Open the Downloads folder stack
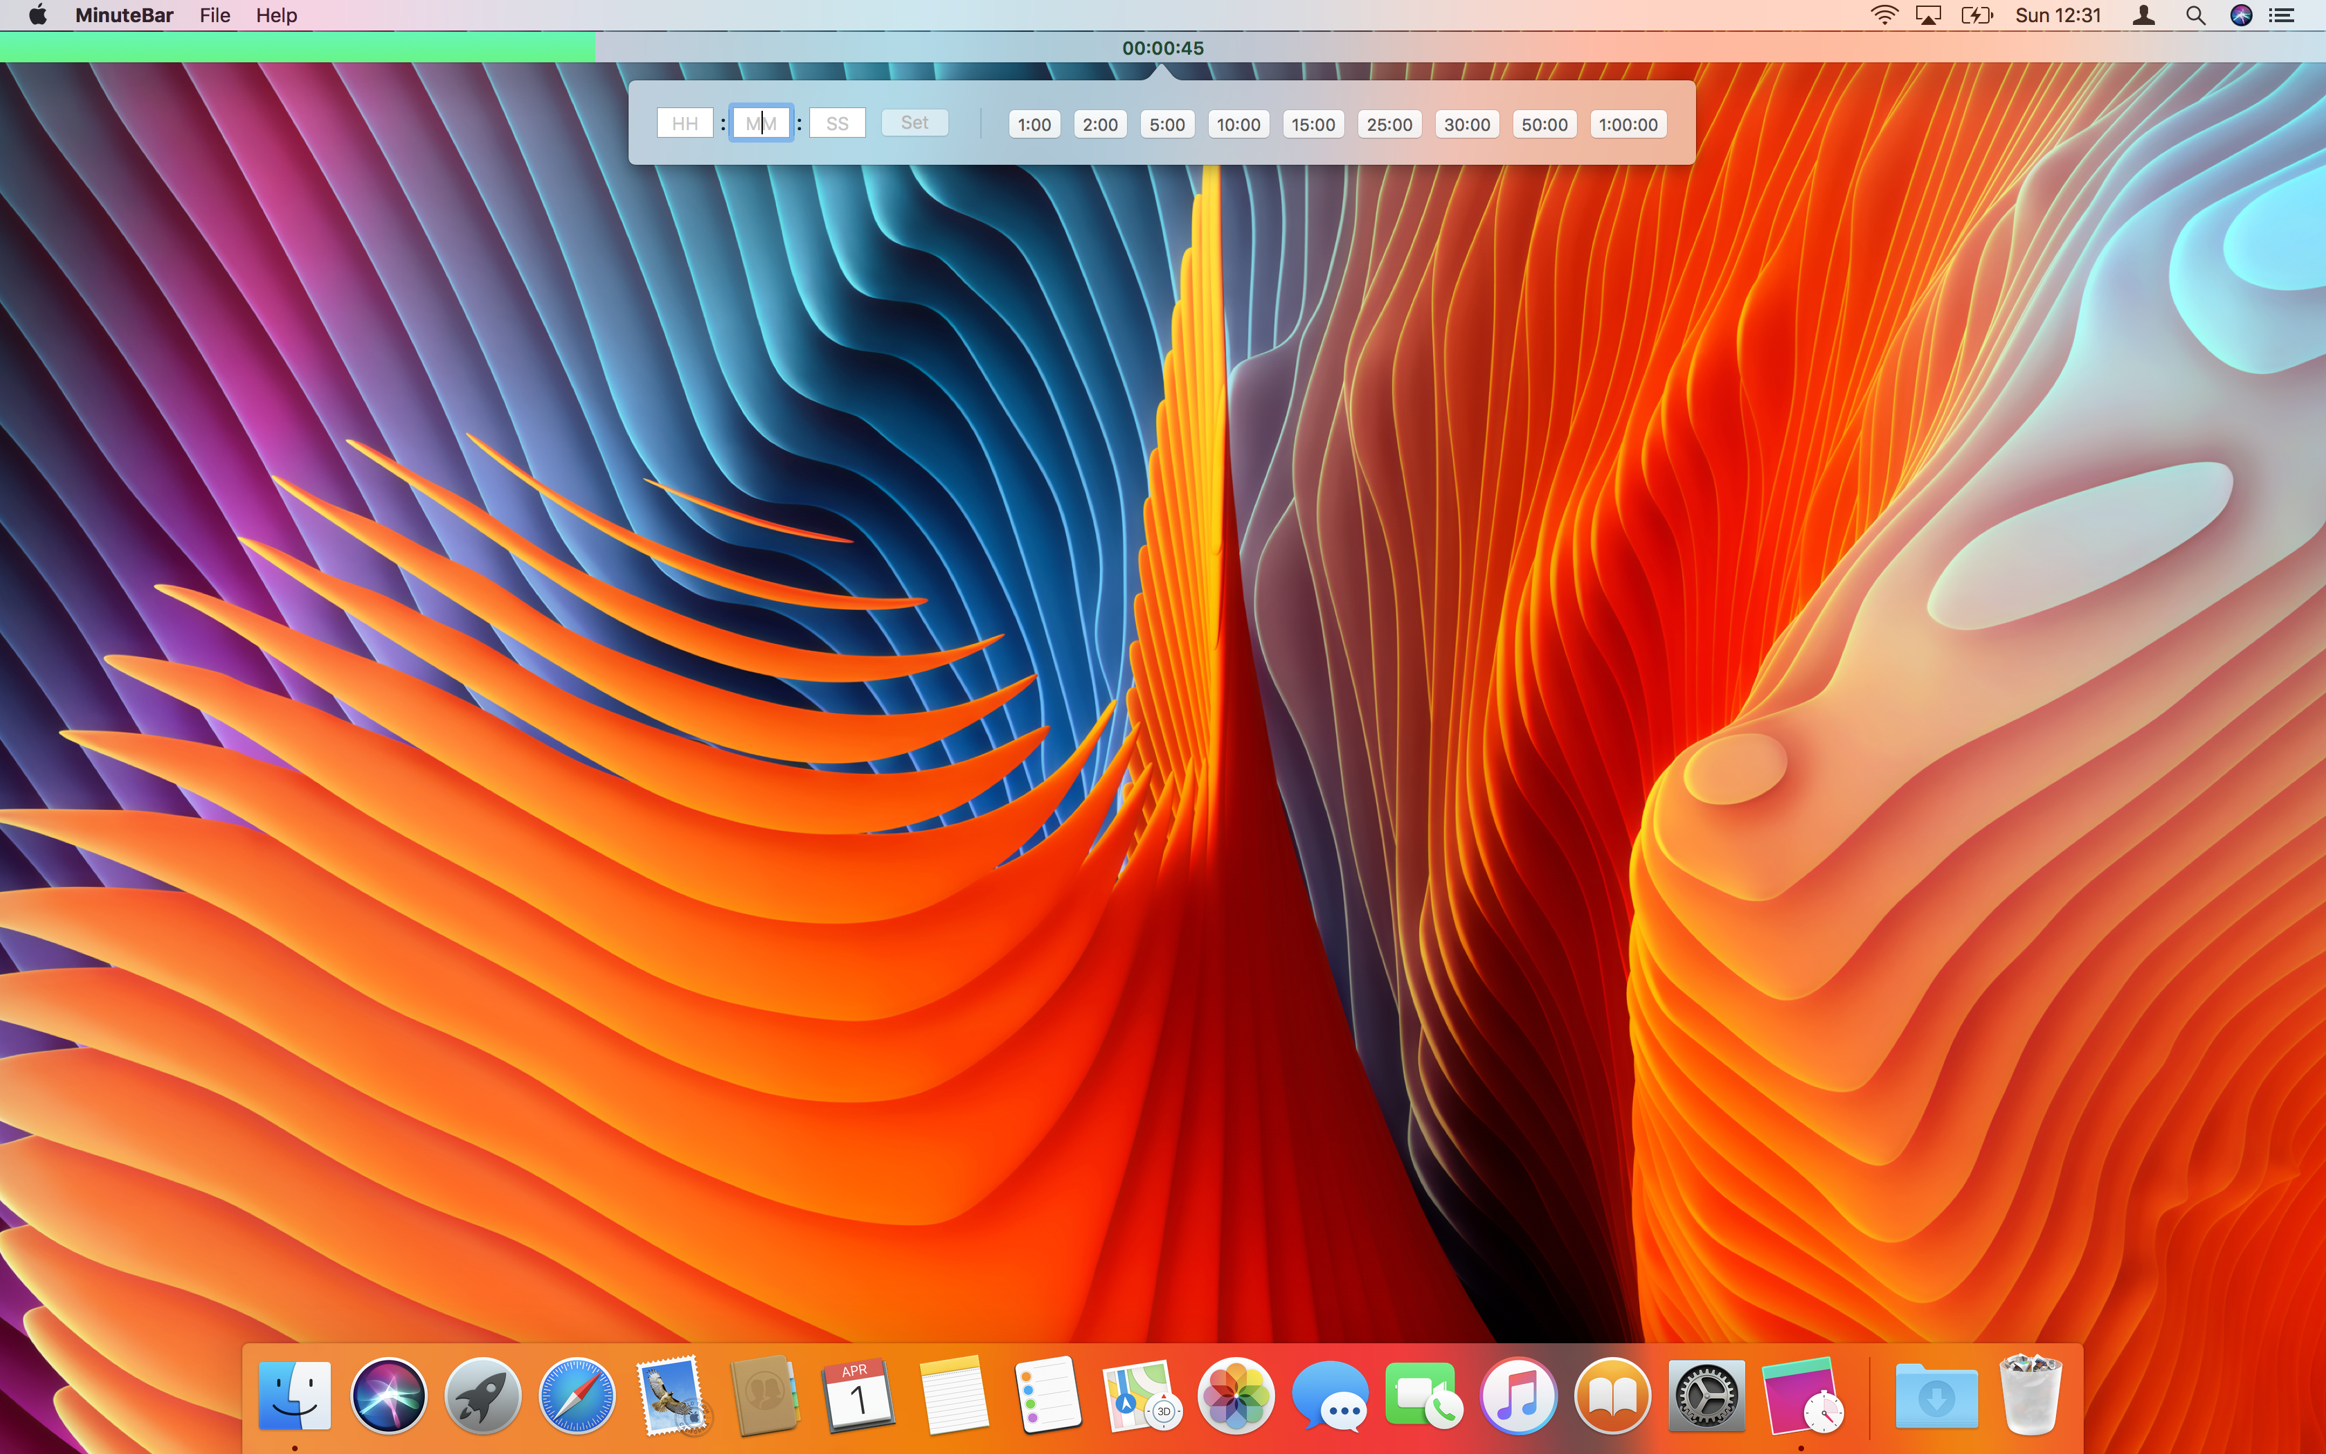2326x1454 pixels. point(1937,1395)
